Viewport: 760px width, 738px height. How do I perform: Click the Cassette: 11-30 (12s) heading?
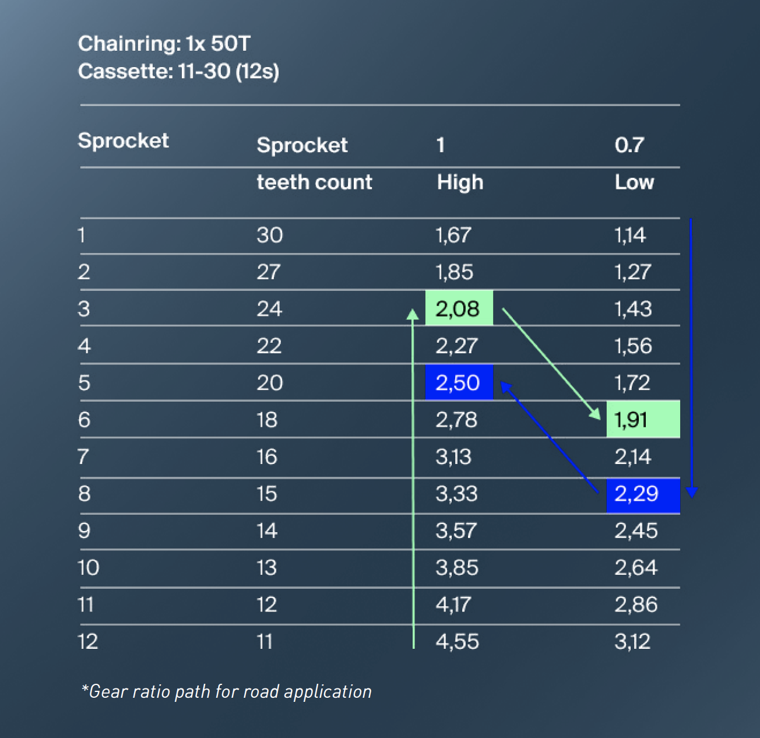coord(178,72)
